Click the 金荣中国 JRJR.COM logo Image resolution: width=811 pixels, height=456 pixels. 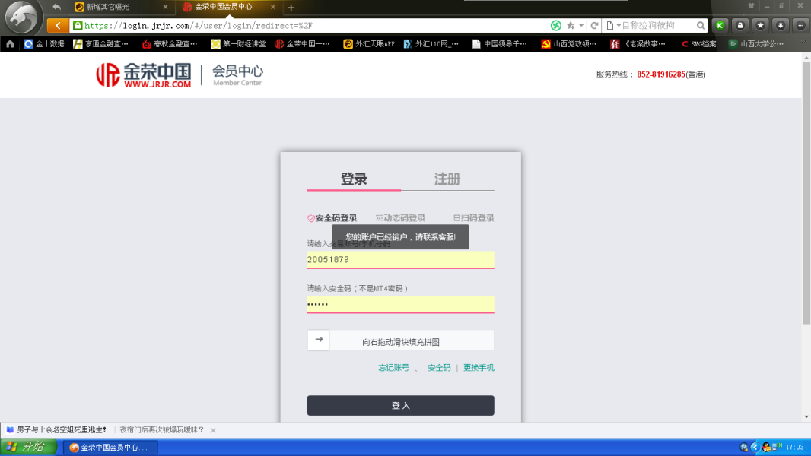click(x=144, y=74)
